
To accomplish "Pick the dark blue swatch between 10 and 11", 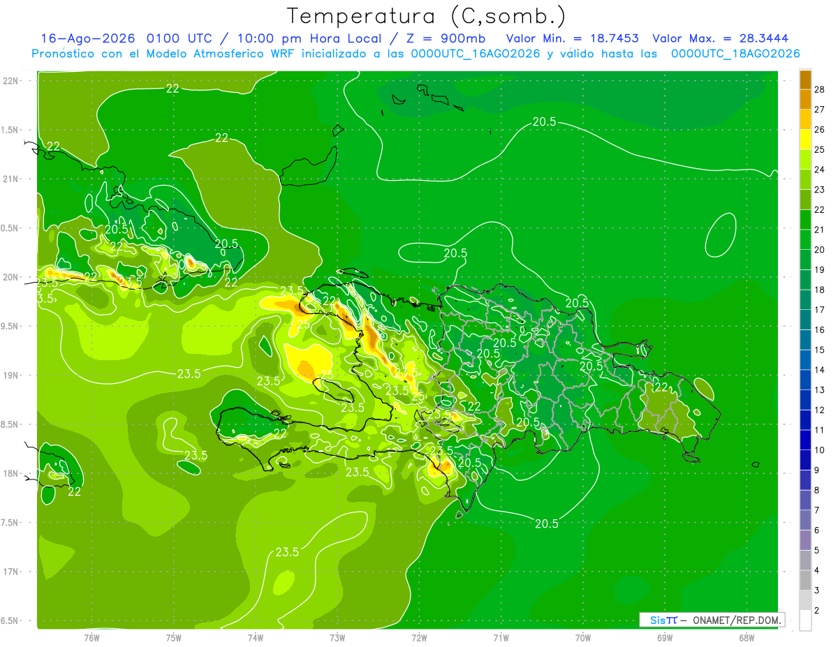I will [x=805, y=440].
